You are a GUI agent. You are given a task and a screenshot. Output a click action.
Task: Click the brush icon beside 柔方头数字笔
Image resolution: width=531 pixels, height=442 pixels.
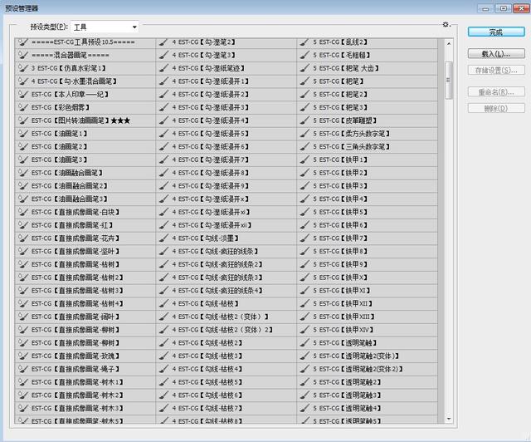tap(304, 134)
